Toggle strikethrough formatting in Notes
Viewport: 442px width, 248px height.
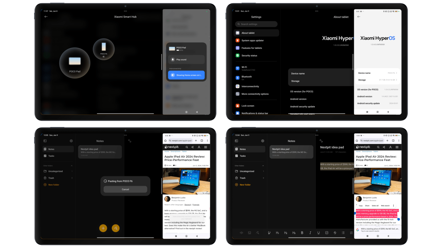[x=335, y=233]
